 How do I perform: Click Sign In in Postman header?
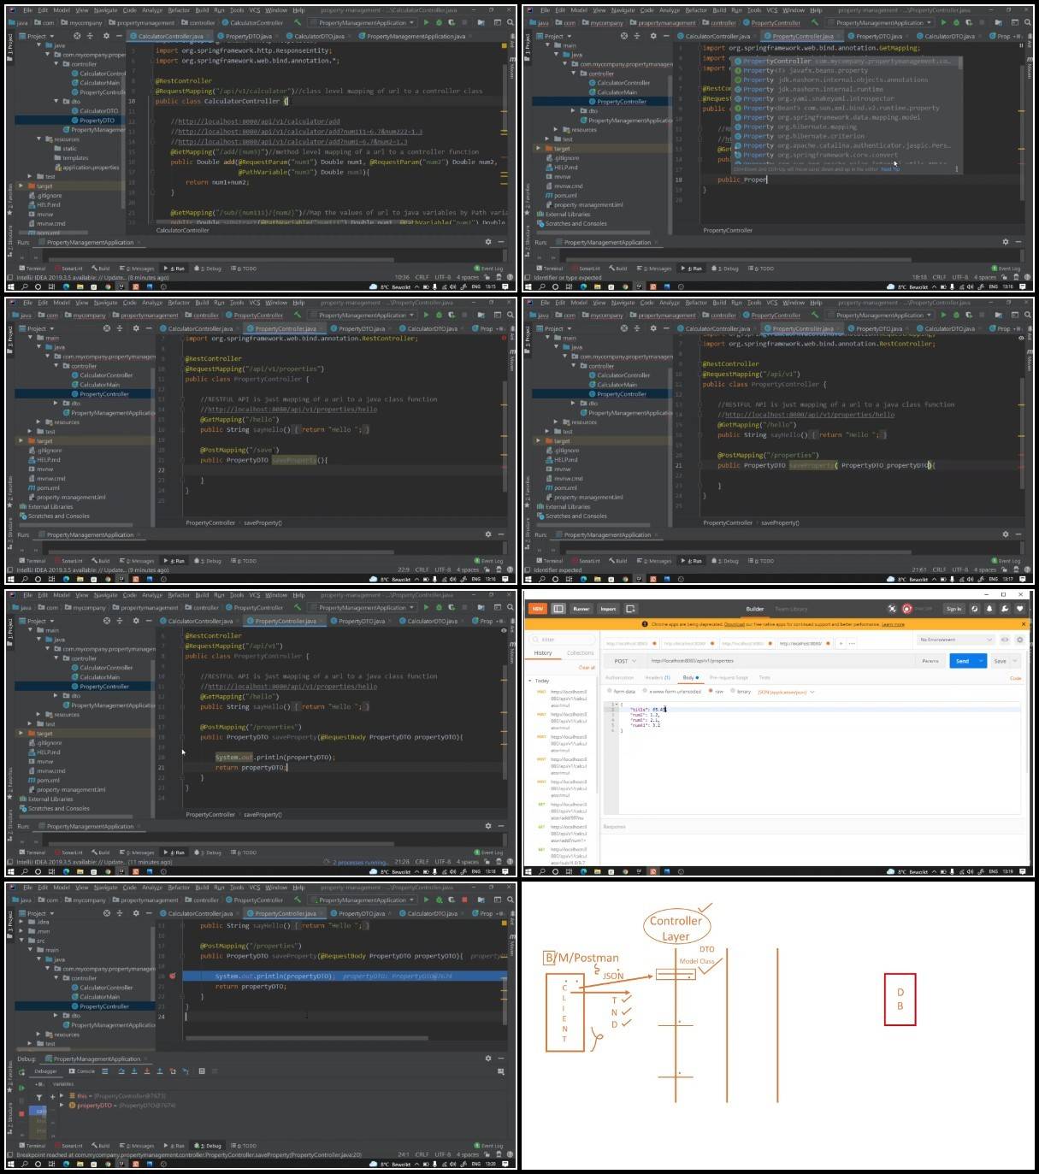[953, 609]
